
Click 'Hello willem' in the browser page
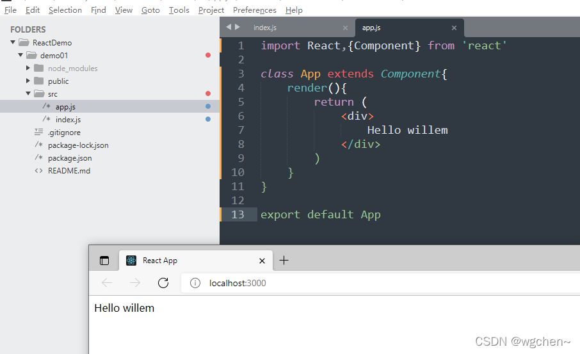click(124, 308)
